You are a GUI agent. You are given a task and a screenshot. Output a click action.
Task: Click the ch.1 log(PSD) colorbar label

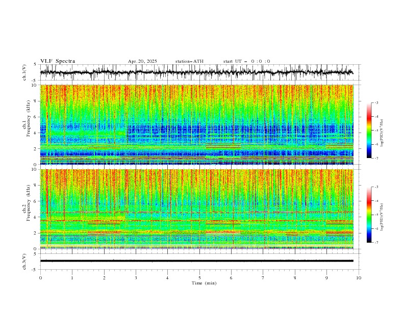382,133
